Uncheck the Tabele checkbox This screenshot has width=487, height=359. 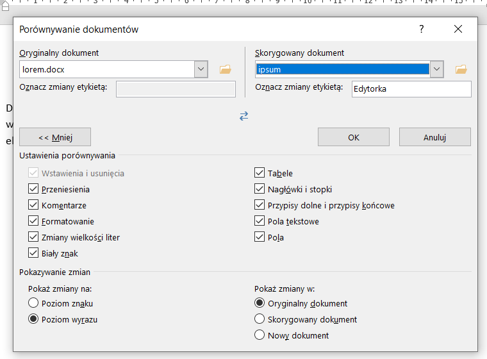[x=260, y=173]
